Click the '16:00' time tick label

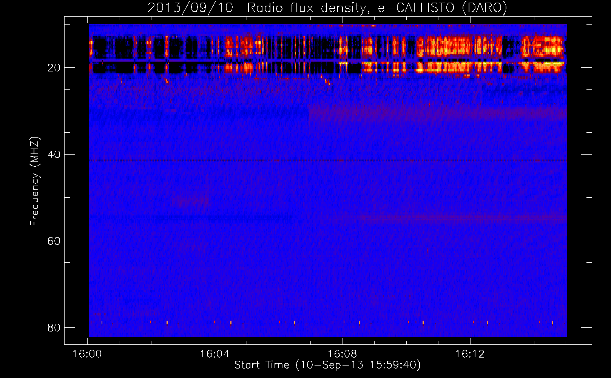point(87,354)
